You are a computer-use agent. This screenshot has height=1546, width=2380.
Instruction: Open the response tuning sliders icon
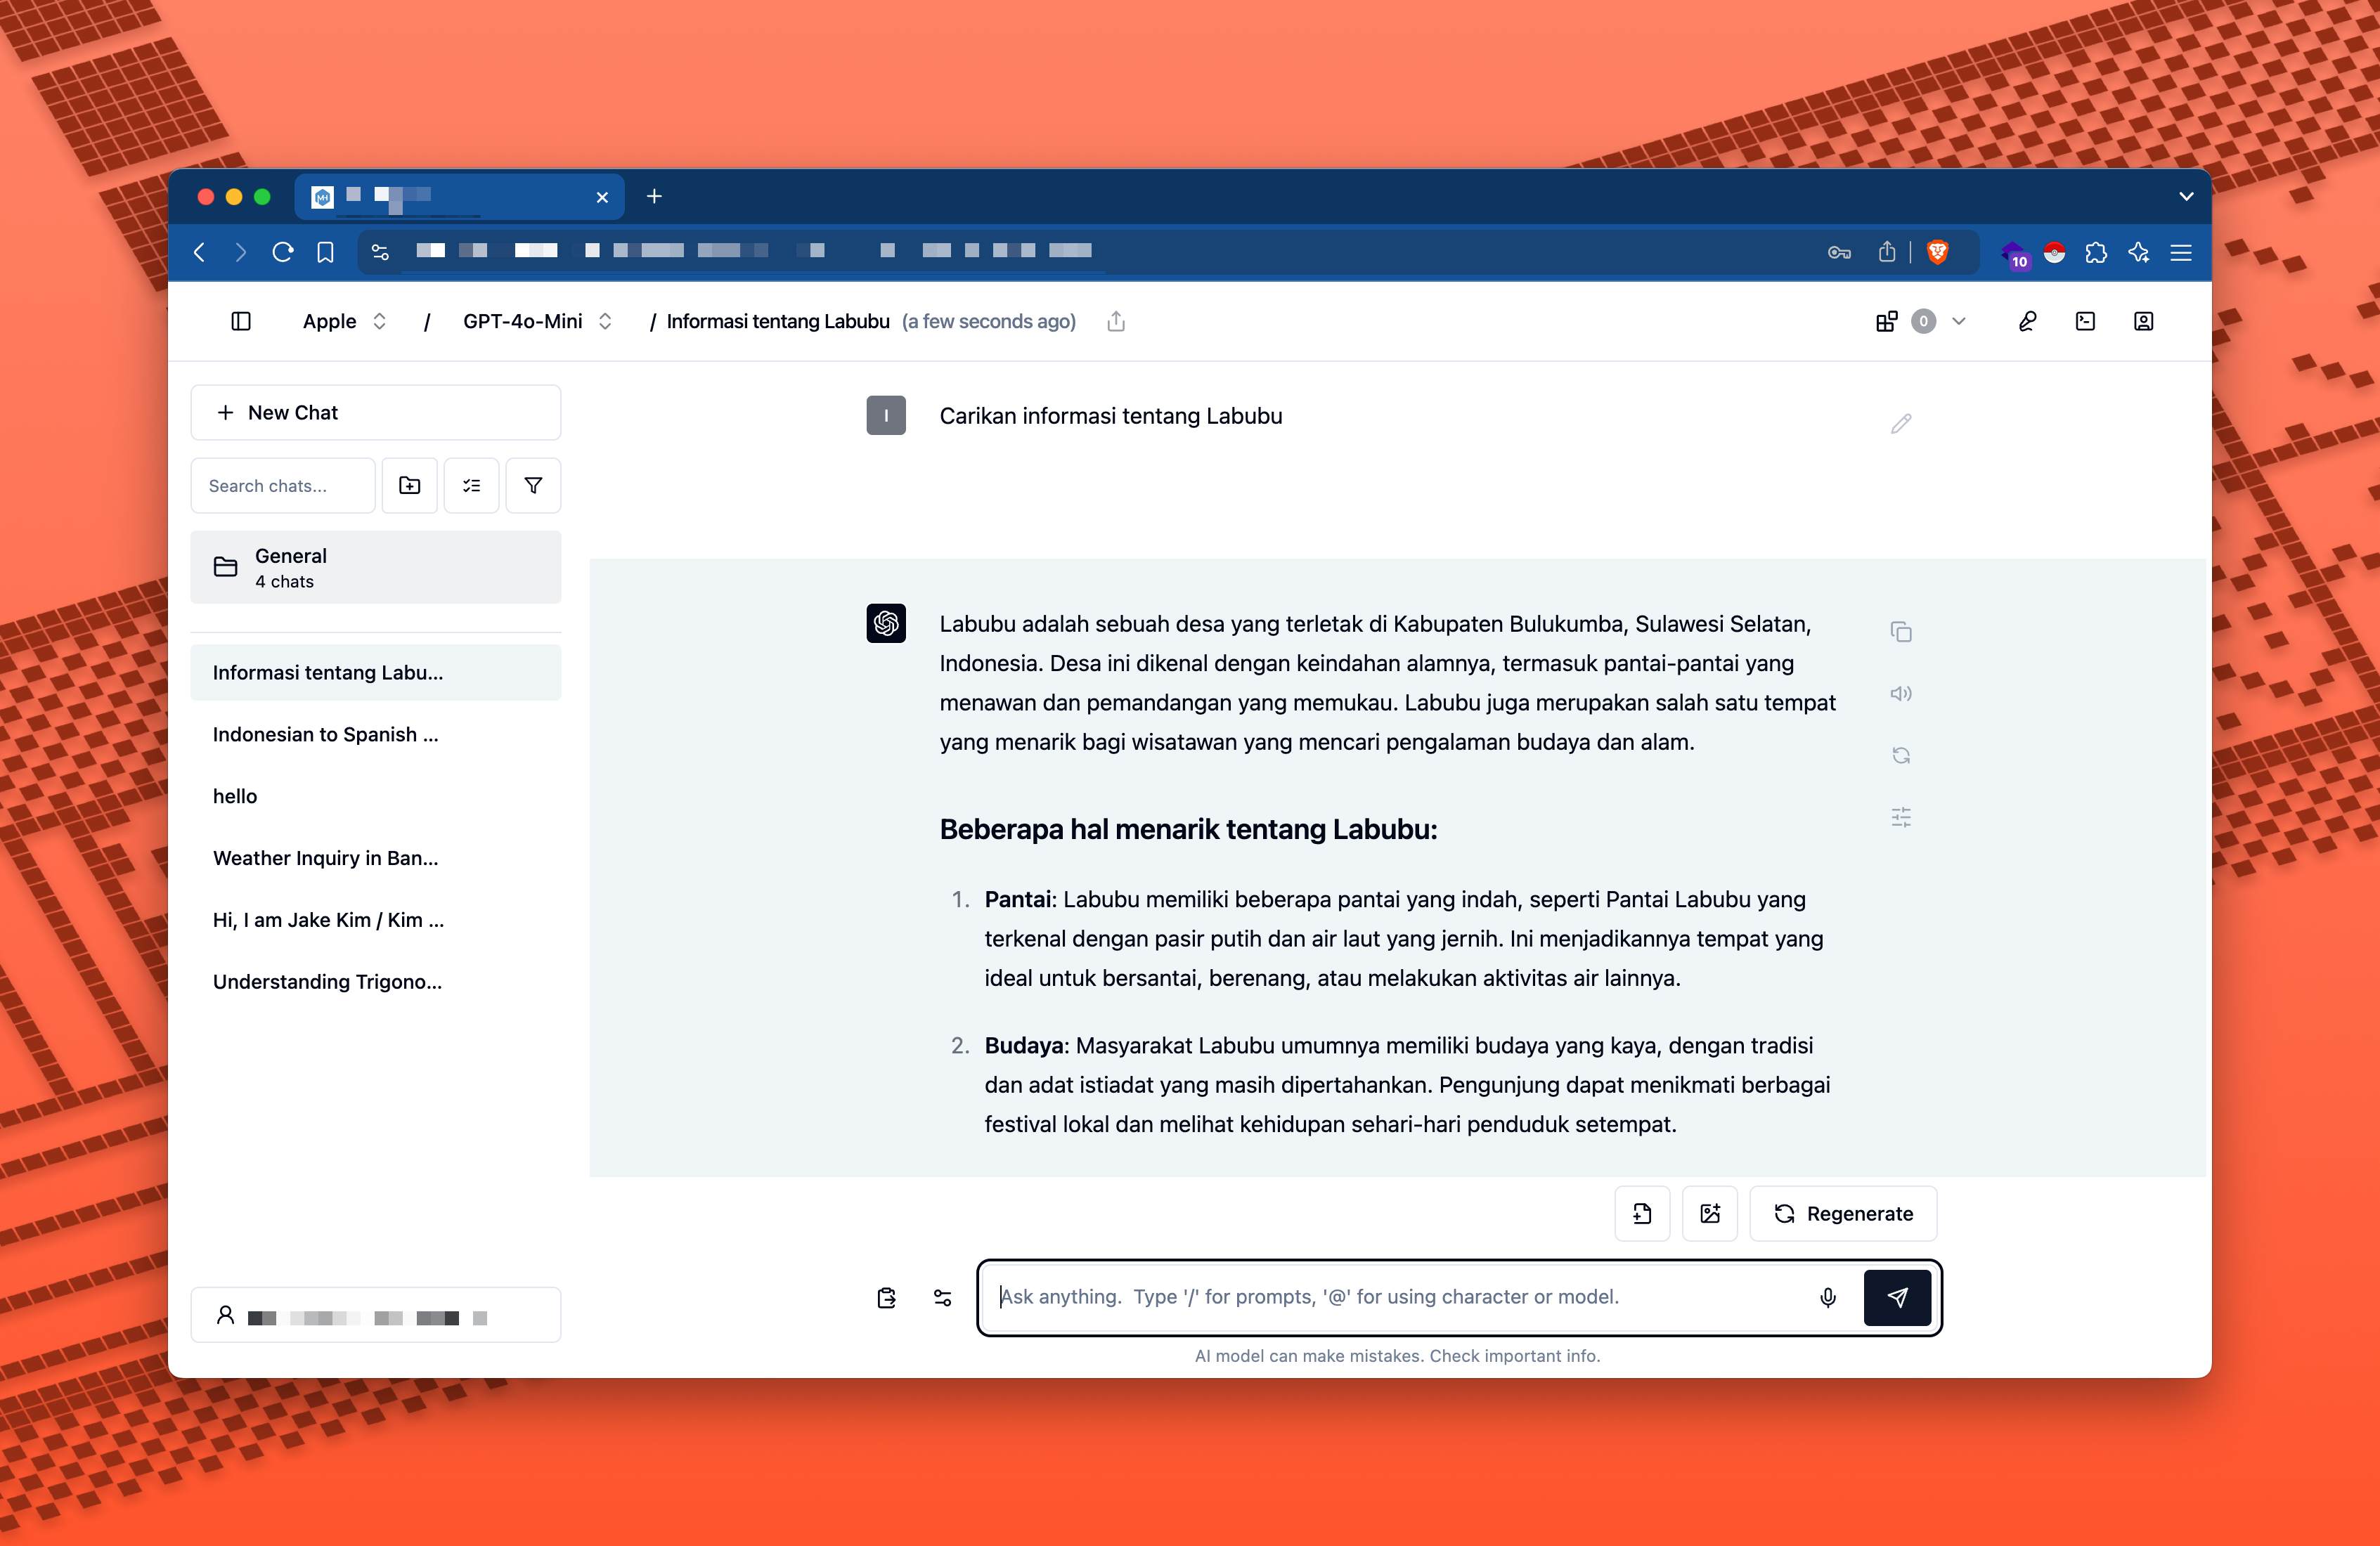point(1901,818)
